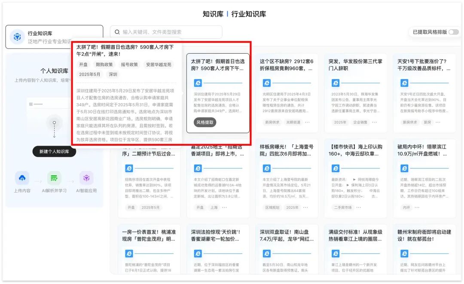Image resolution: width=464 pixels, height=284 pixels.
Task: Open the 【楼市快讯】海上印认购 card title
Action: point(355,150)
